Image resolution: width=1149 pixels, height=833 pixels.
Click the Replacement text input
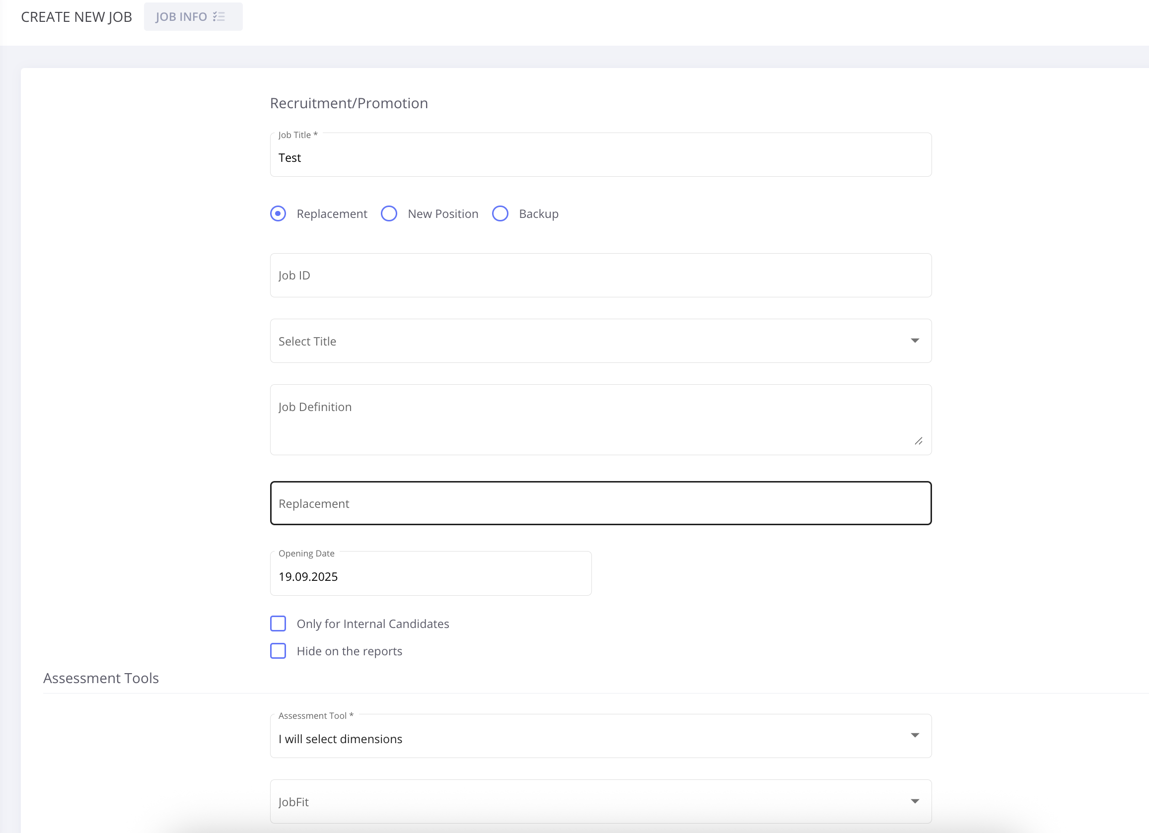coord(600,503)
